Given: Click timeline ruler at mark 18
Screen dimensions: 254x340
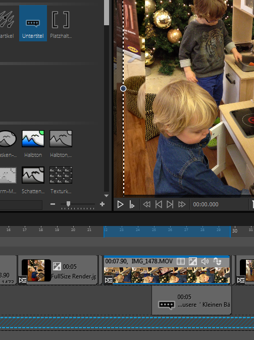Looking at the screenshot, I should tap(41, 230).
